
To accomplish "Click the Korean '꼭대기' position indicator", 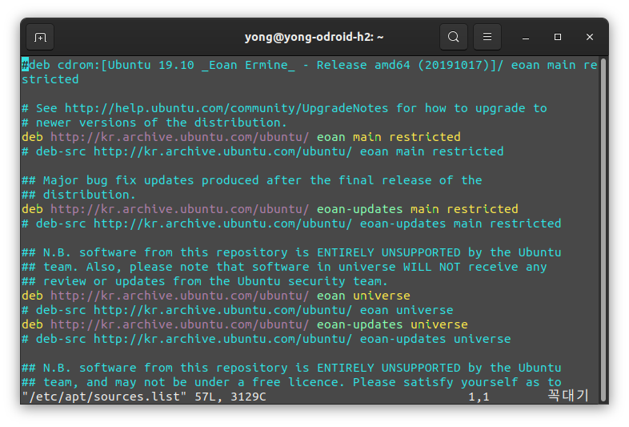I will [567, 396].
